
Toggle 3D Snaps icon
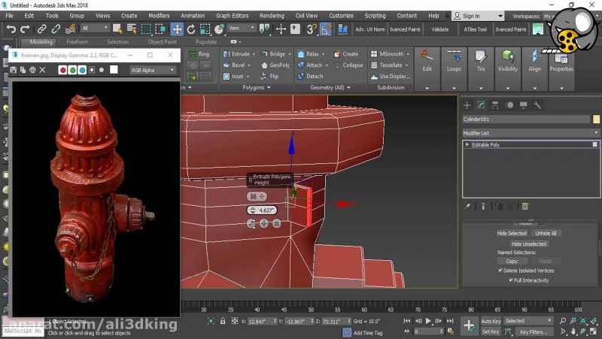click(x=312, y=29)
